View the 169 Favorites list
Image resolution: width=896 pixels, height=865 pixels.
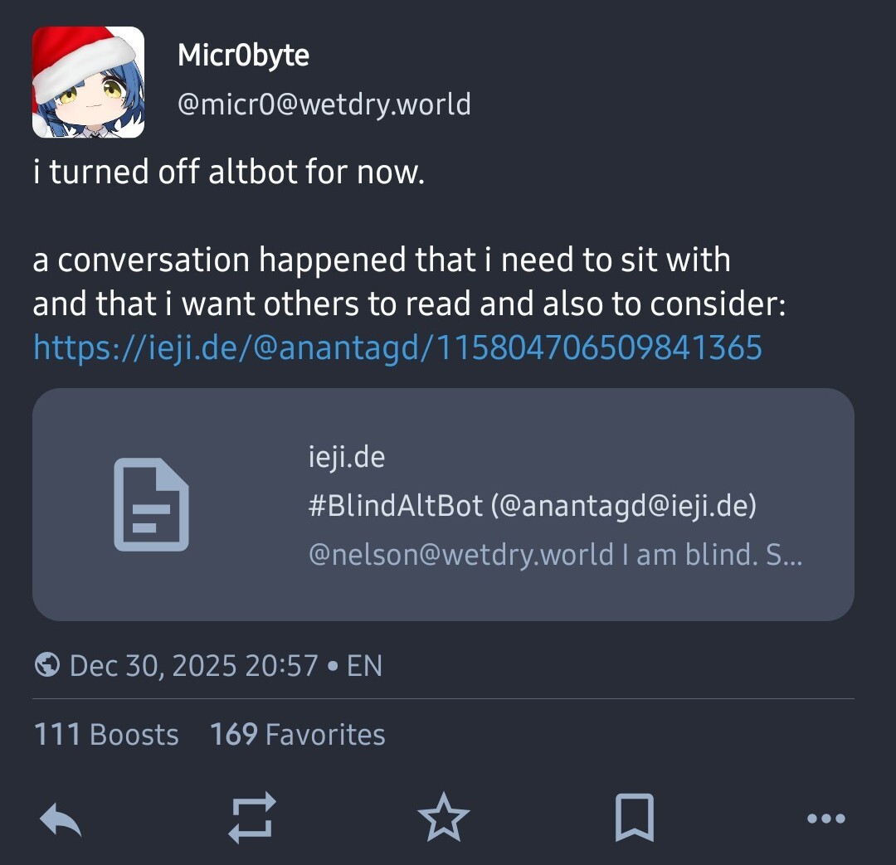point(297,734)
